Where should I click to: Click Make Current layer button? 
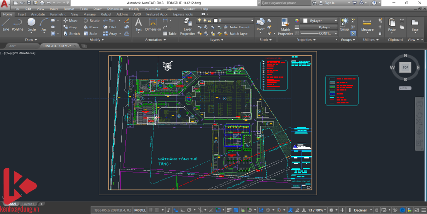239,27
